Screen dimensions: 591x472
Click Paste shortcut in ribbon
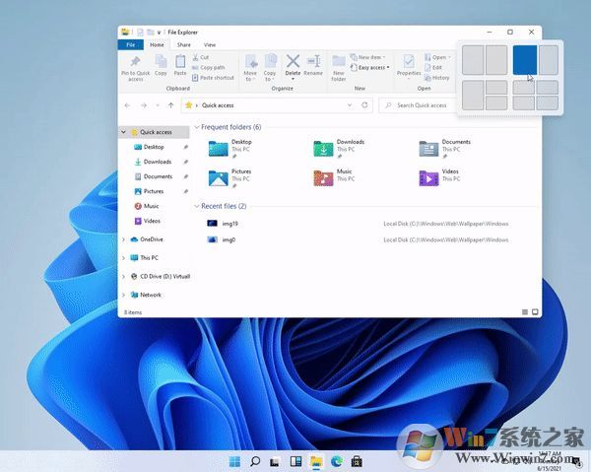click(x=213, y=78)
